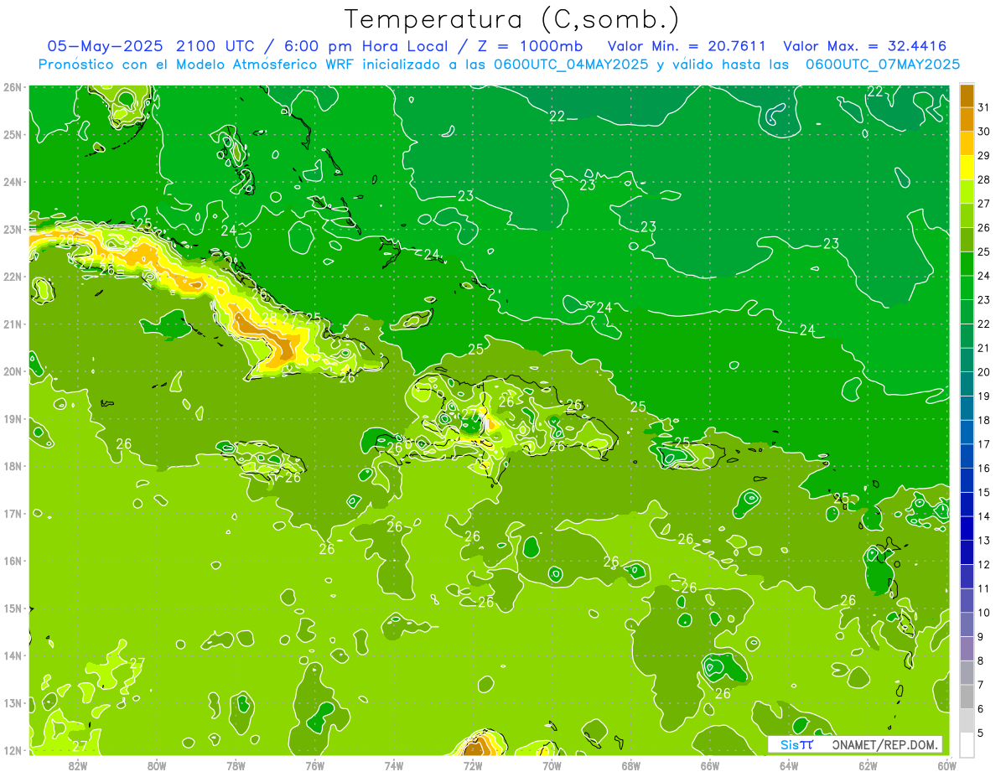Click the 'Temperatura (C,somb.)' chart title

coord(512,19)
